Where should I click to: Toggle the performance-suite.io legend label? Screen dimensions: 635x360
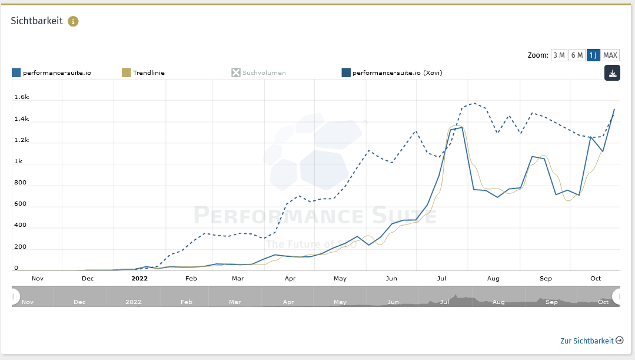[x=57, y=73]
